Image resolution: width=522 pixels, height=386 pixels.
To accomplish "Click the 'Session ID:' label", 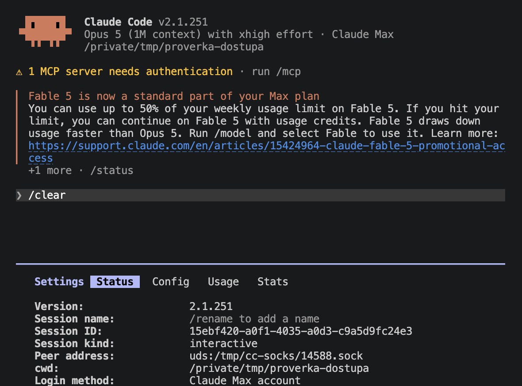I will click(x=68, y=331).
